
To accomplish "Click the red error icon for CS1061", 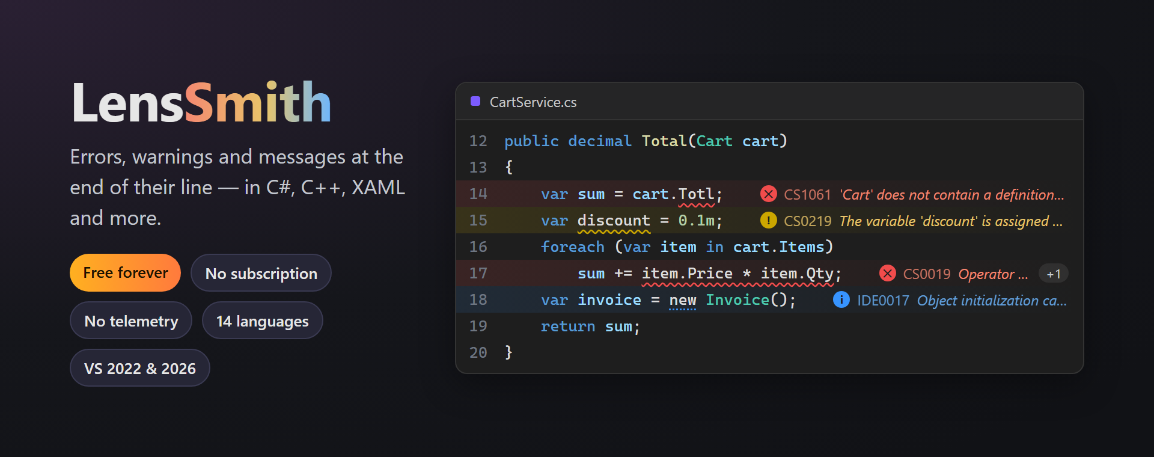I will [768, 194].
